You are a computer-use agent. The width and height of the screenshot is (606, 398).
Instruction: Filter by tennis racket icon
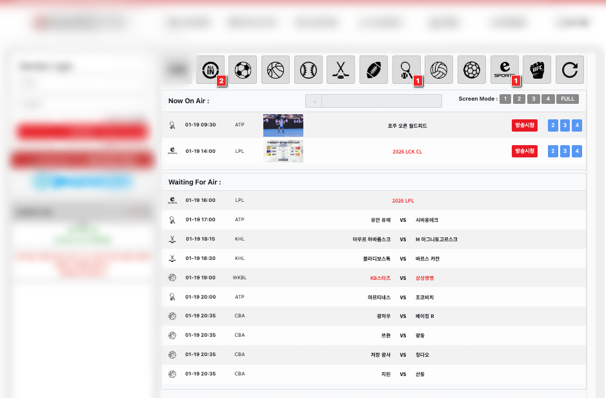click(x=407, y=70)
